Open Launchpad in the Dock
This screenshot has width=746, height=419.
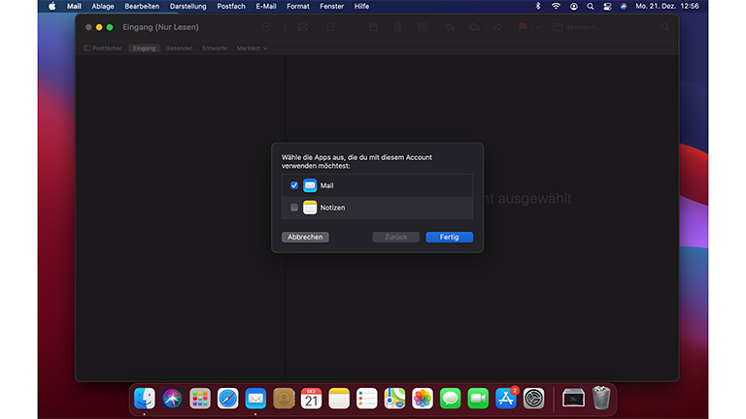coord(200,398)
